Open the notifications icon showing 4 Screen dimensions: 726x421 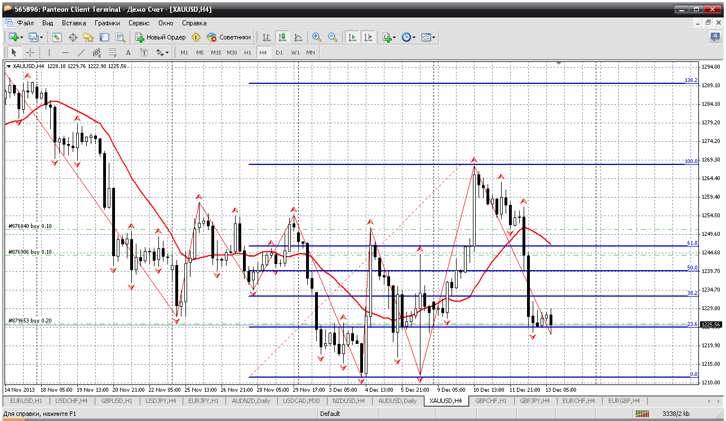tap(715, 37)
